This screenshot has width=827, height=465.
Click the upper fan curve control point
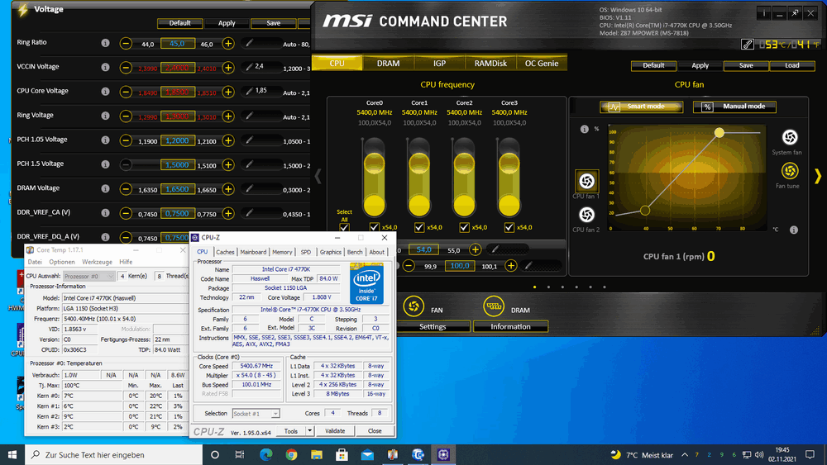pyautogui.click(x=719, y=133)
